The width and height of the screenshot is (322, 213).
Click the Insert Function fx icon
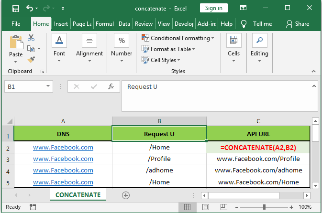[x=111, y=86]
